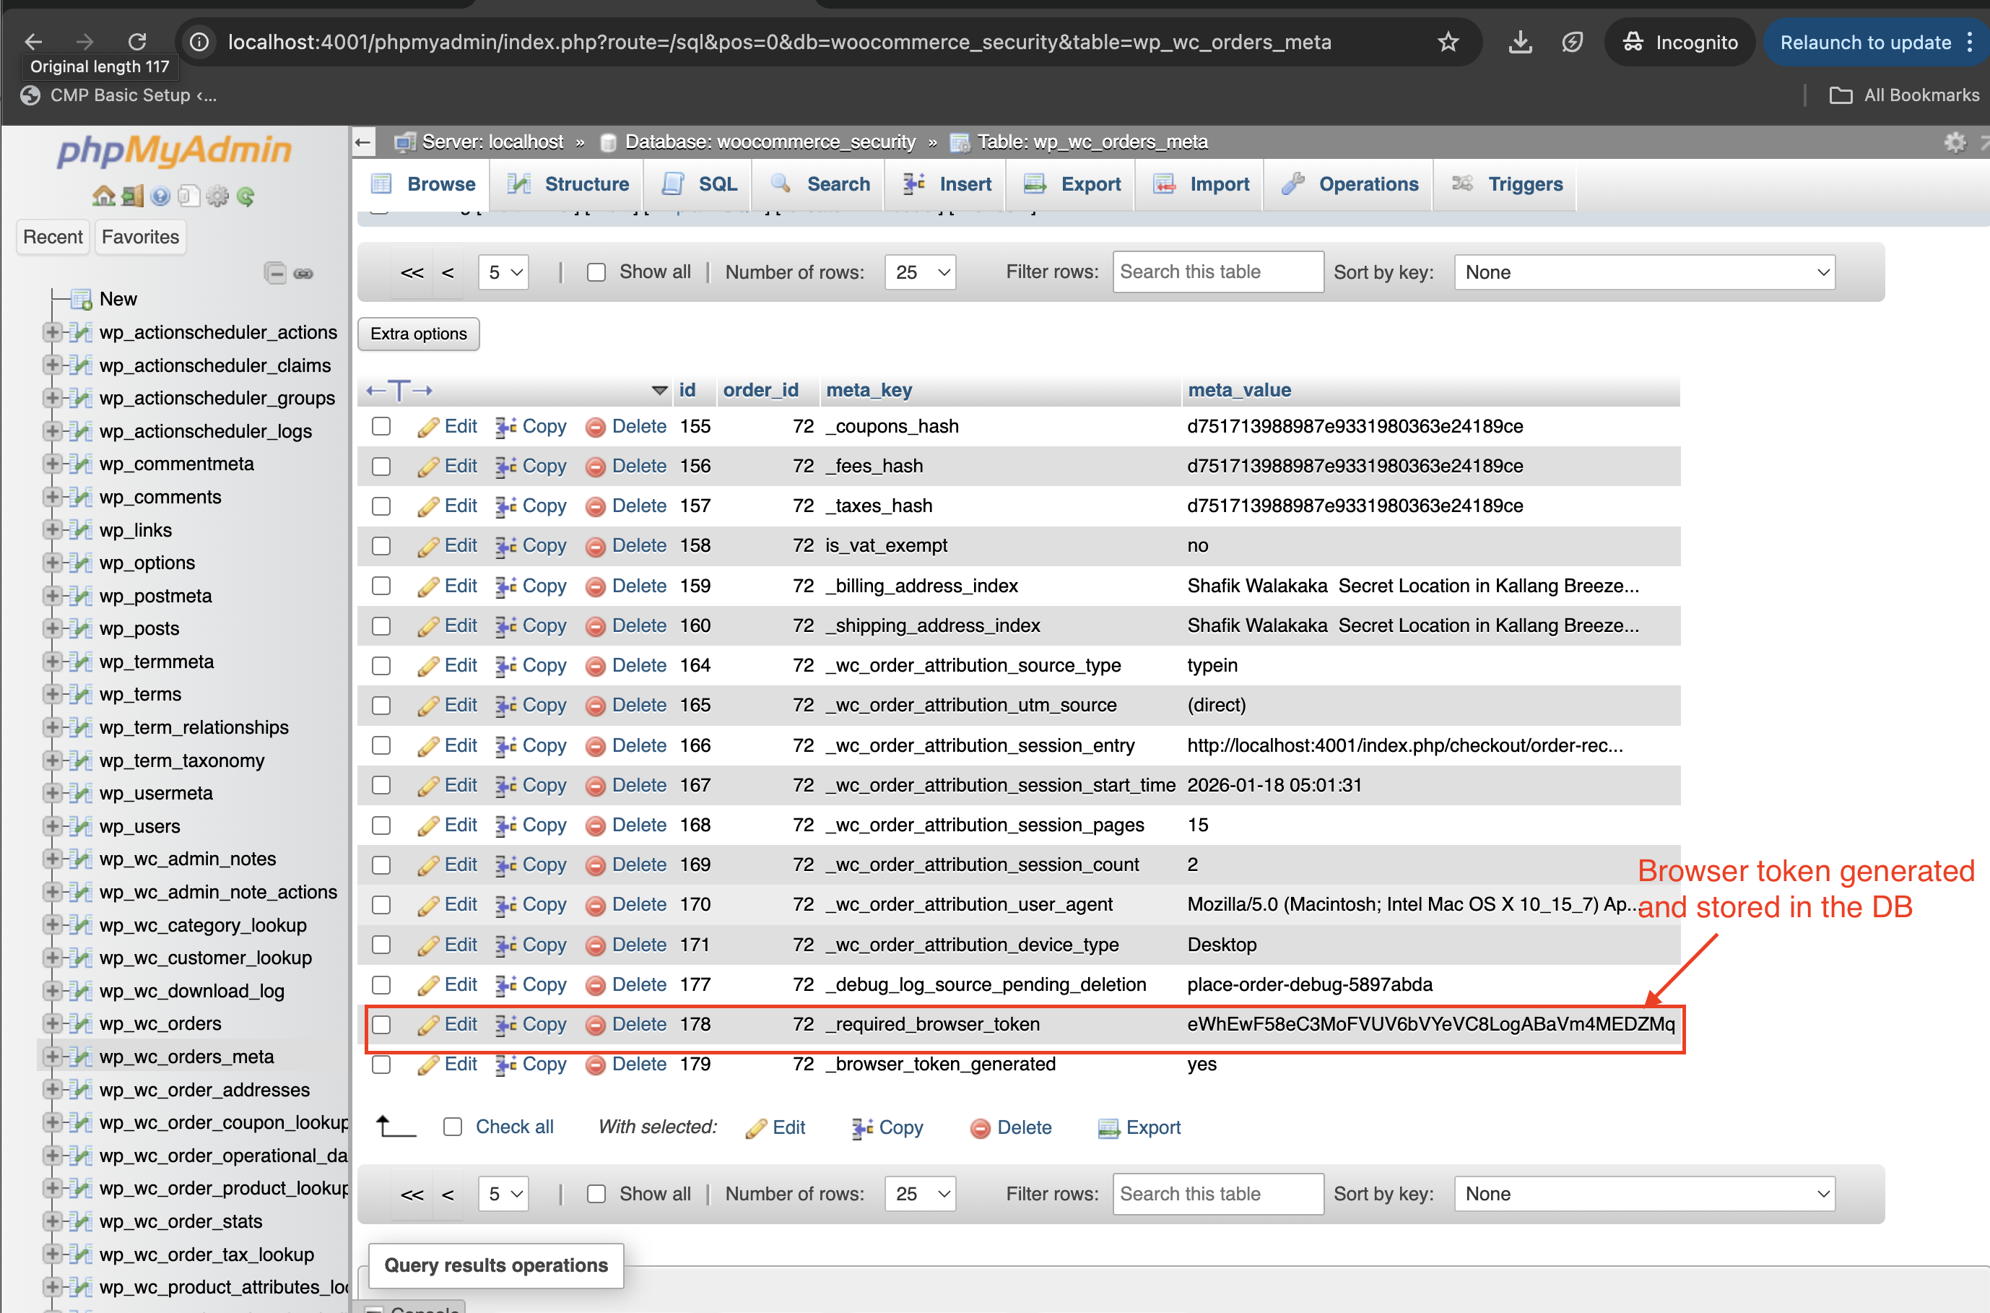Image resolution: width=1990 pixels, height=1313 pixels.
Task: Enable the Show all checkbox
Action: click(x=596, y=272)
